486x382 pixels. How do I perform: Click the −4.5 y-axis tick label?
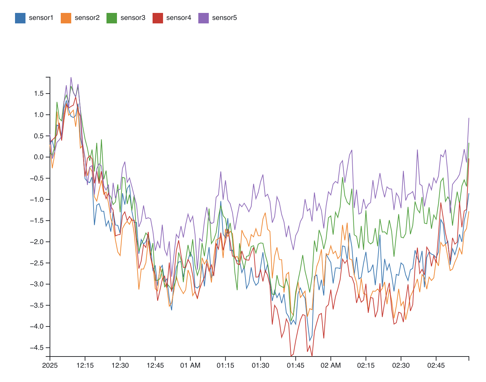click(x=37, y=348)
